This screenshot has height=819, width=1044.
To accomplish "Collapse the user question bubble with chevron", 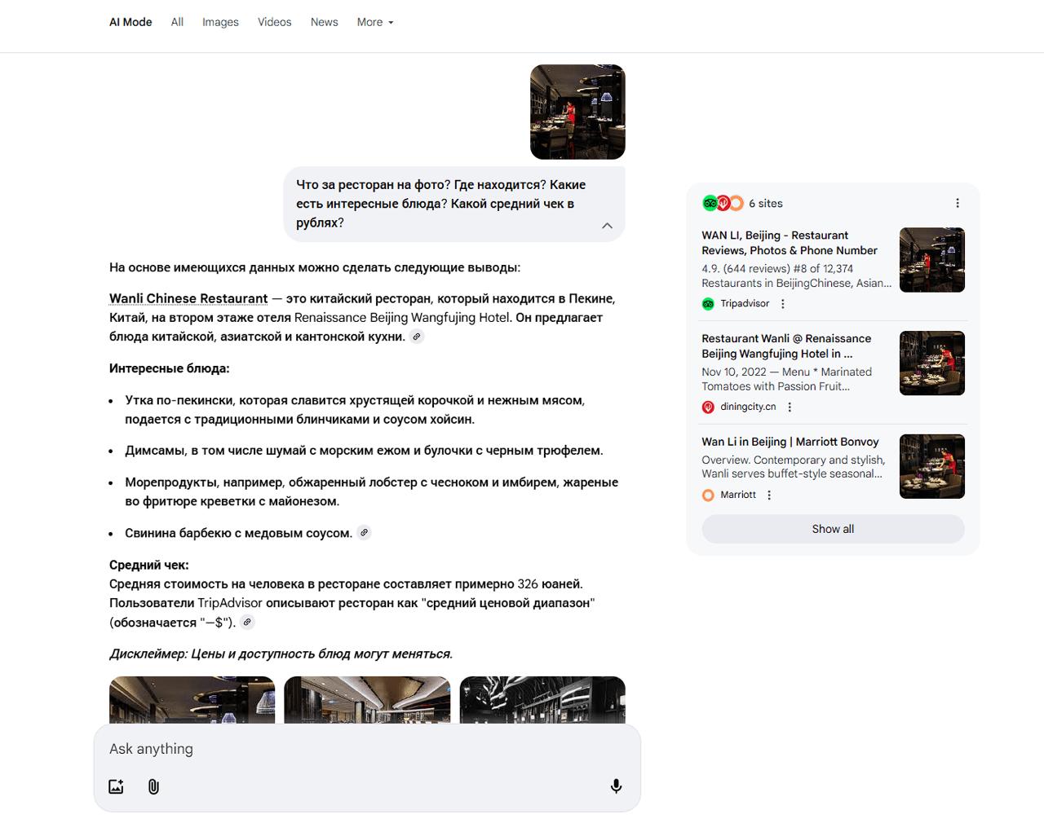I will coord(607,226).
